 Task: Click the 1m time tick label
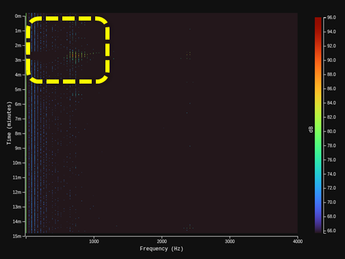click(x=18, y=31)
